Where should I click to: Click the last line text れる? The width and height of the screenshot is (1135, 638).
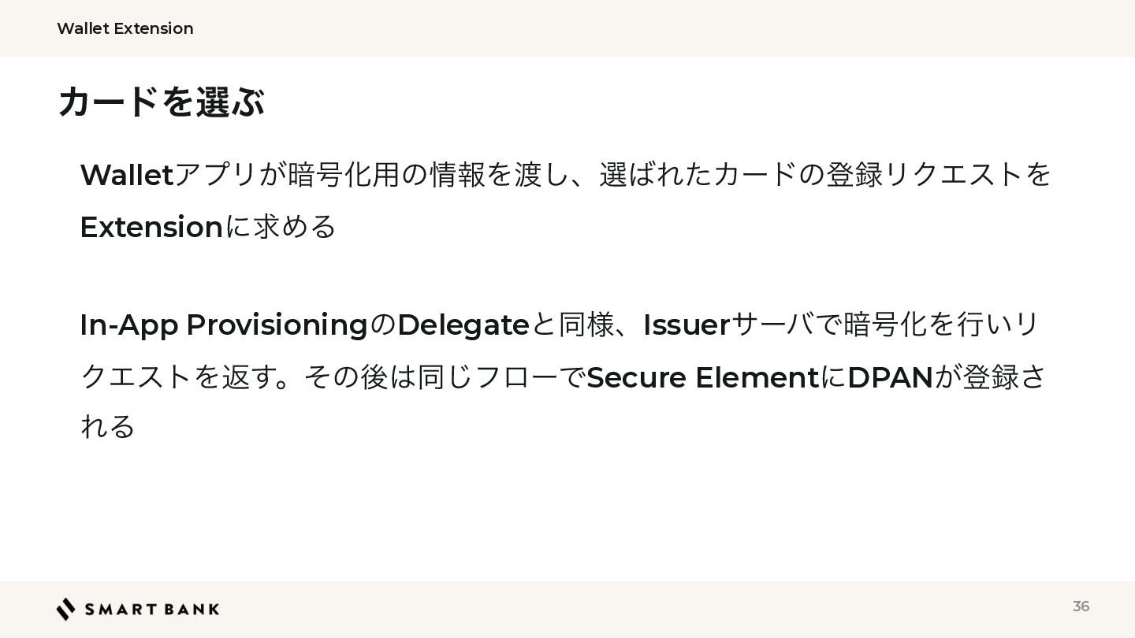(108, 426)
